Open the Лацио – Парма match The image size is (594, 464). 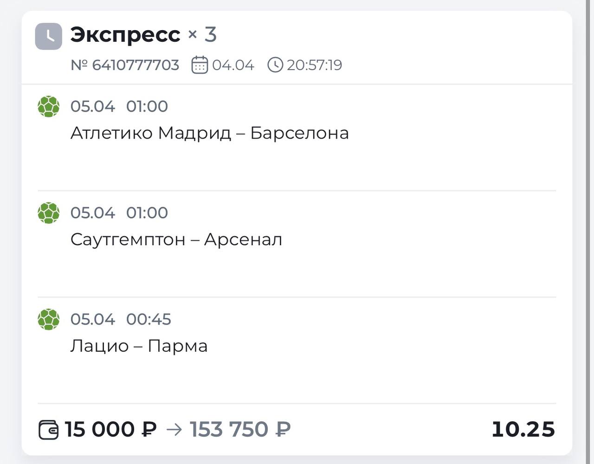[x=139, y=346]
